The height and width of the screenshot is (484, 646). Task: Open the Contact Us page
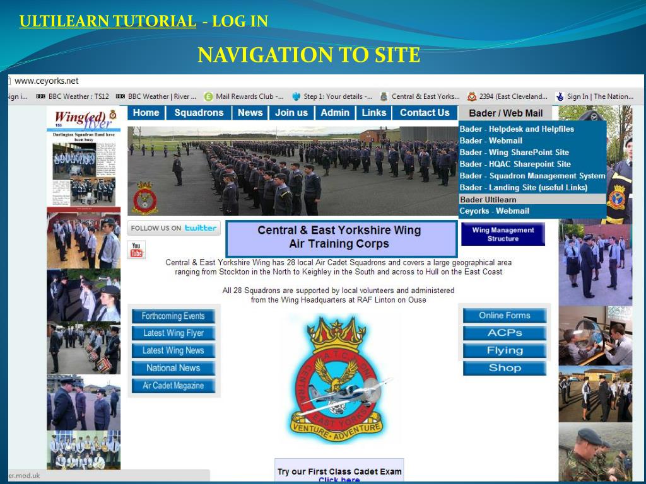click(x=425, y=113)
